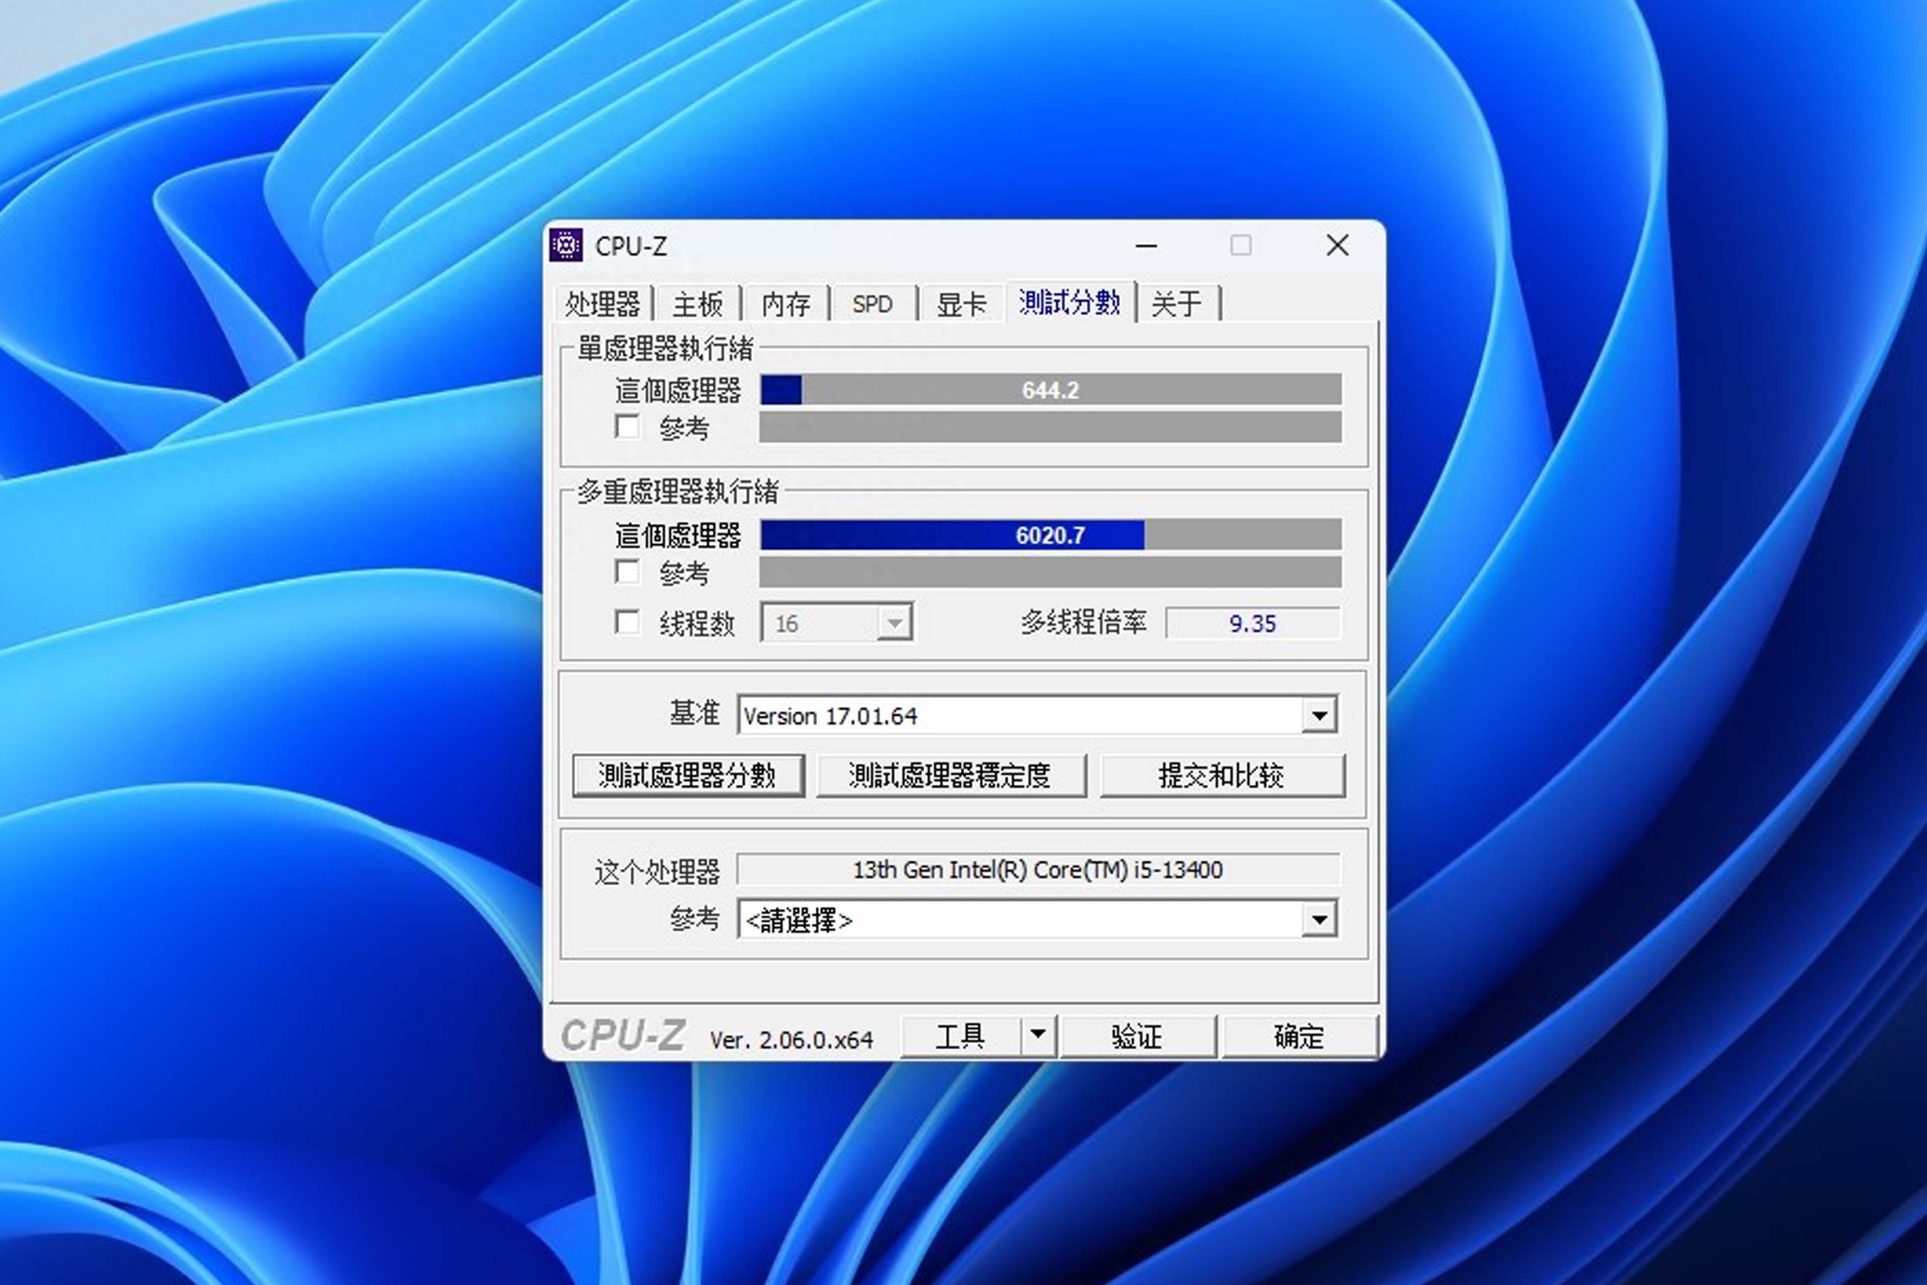Open the 关于 (About) tab
The width and height of the screenshot is (1927, 1285).
tap(1177, 304)
